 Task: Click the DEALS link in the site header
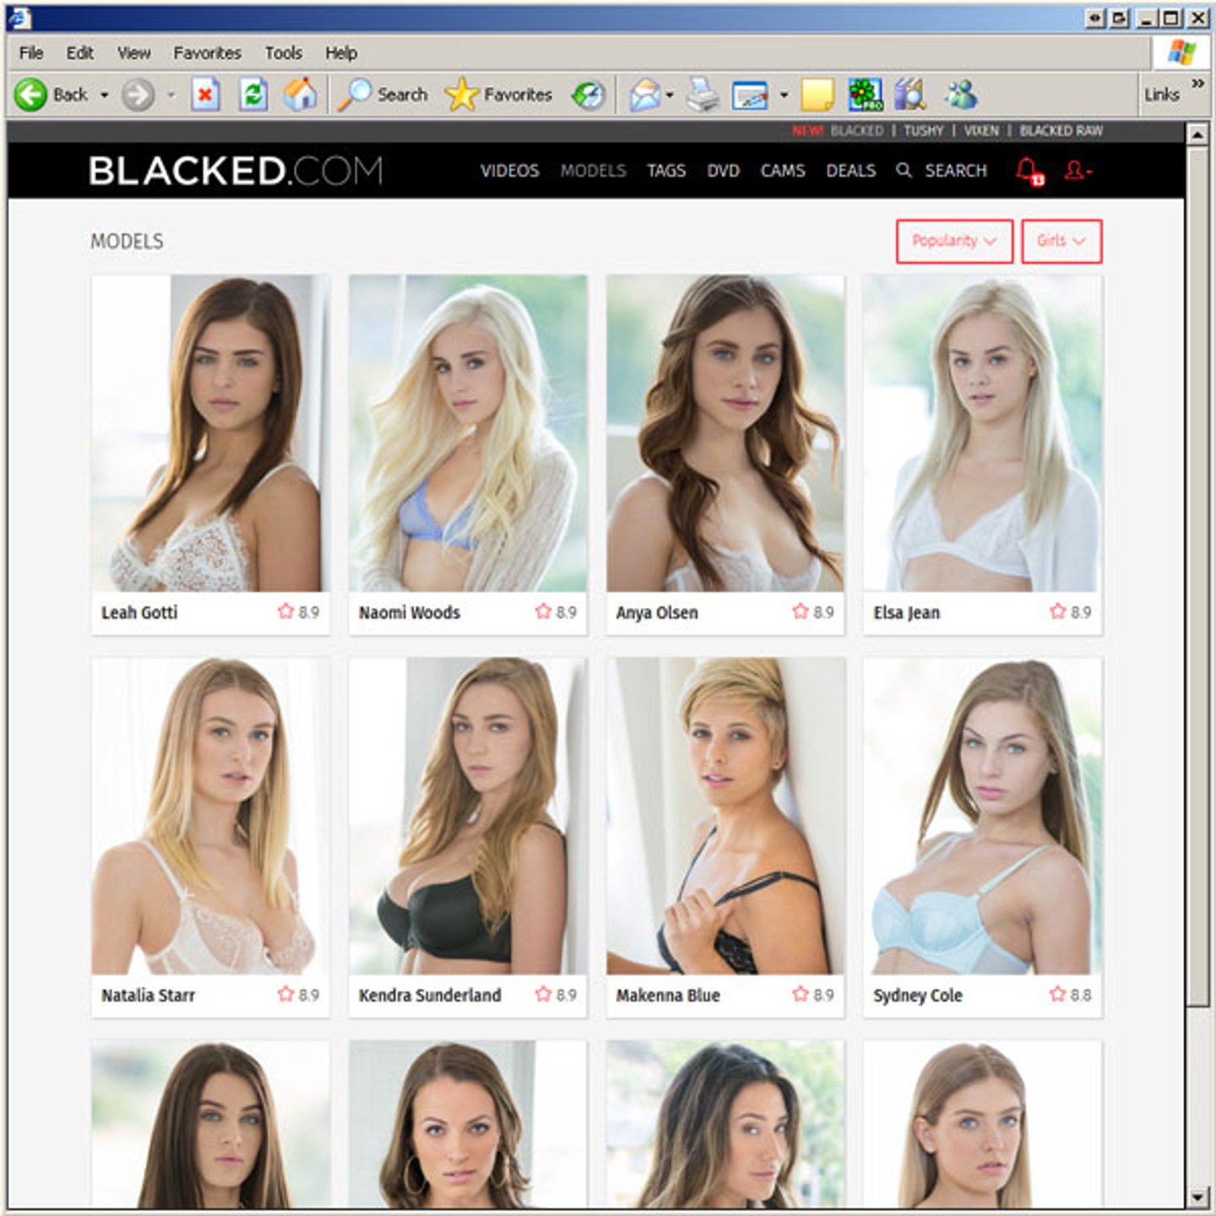[850, 171]
